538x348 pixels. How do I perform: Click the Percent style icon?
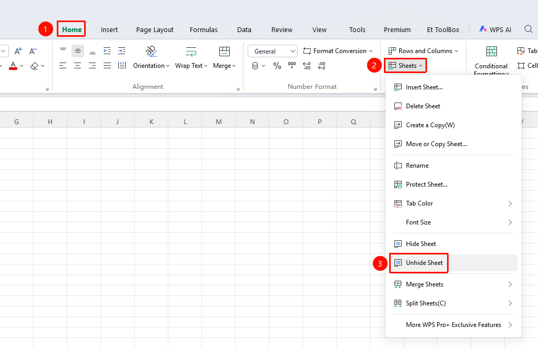tap(277, 66)
